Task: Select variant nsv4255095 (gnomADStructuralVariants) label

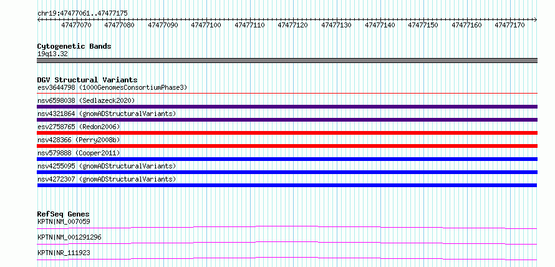Action: [107, 166]
